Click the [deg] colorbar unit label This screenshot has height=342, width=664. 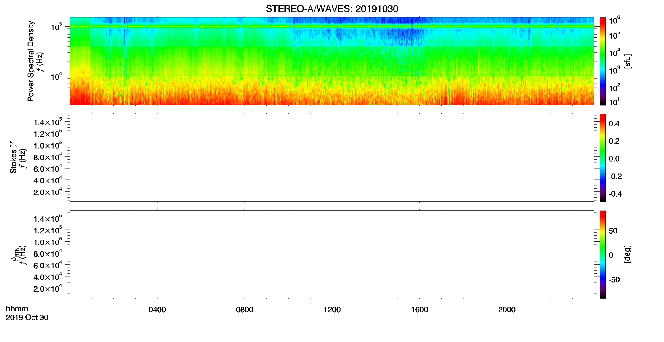click(628, 254)
